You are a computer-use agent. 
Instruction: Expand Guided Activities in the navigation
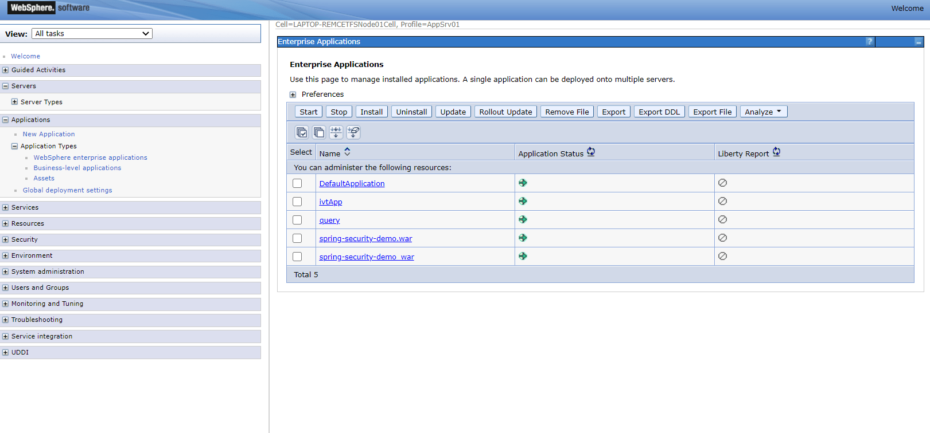pyautogui.click(x=5, y=70)
